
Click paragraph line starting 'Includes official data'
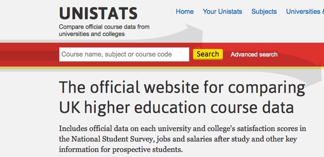coord(182,129)
